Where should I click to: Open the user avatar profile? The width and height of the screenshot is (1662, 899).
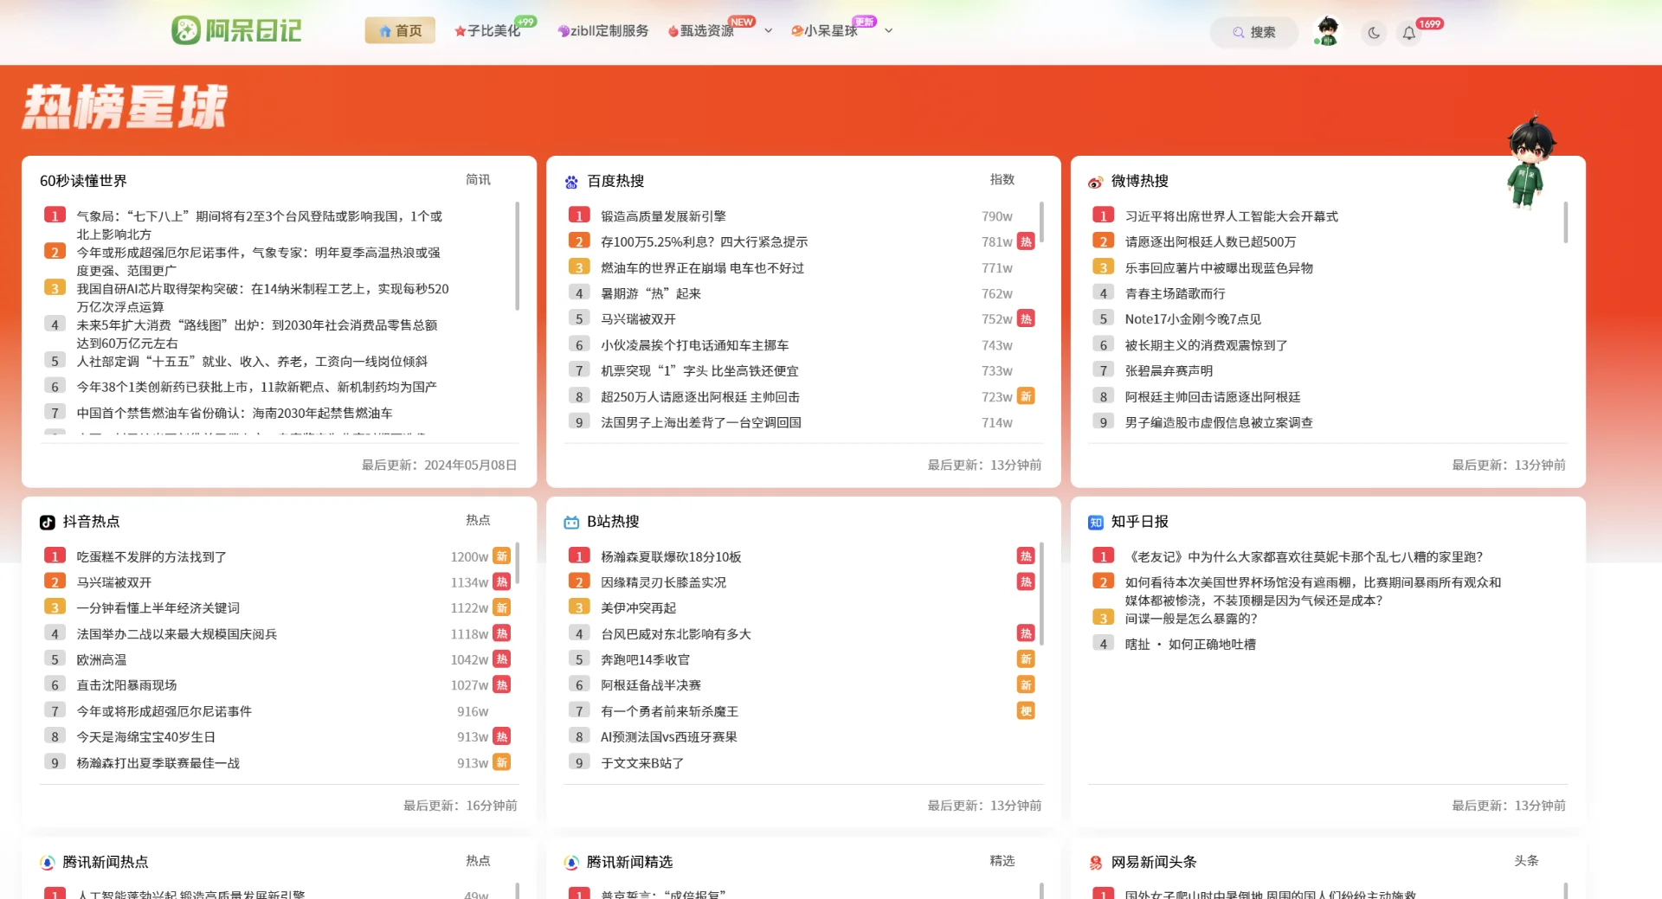click(x=1326, y=31)
